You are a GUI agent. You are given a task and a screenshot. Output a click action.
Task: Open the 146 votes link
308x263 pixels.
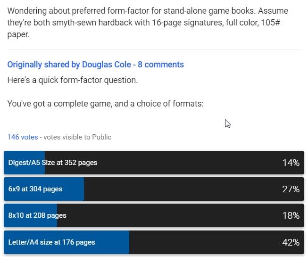pyautogui.click(x=23, y=137)
